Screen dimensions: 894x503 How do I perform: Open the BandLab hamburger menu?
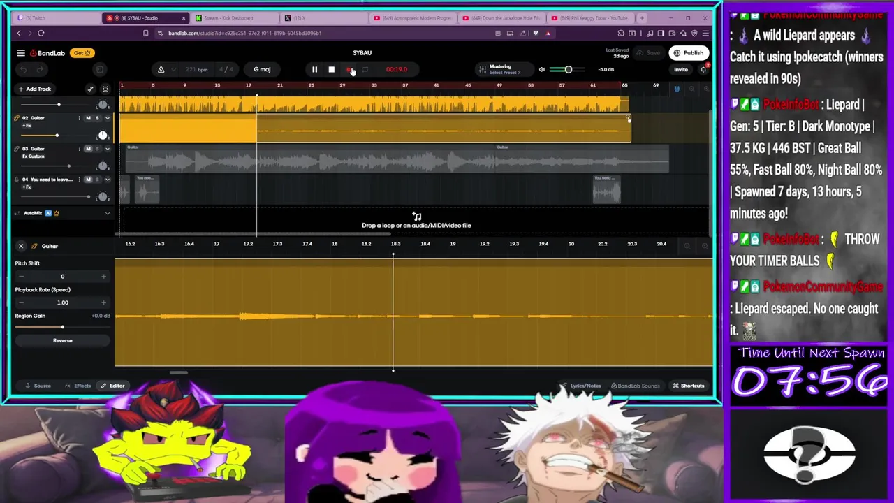(x=21, y=53)
